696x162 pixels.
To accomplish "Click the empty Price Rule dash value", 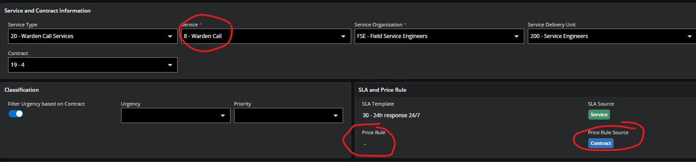I will pos(365,144).
